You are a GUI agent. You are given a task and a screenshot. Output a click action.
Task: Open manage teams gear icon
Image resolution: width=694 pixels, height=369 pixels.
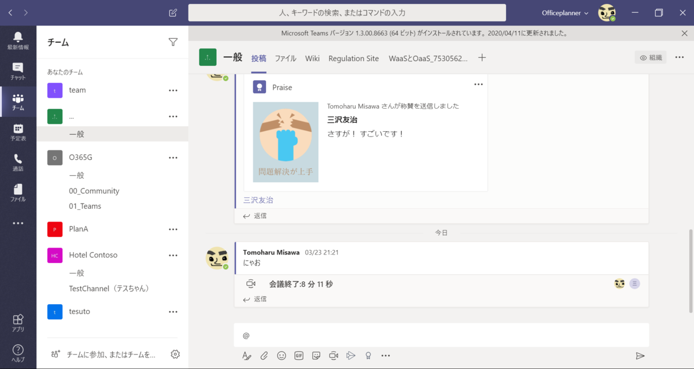tap(175, 354)
